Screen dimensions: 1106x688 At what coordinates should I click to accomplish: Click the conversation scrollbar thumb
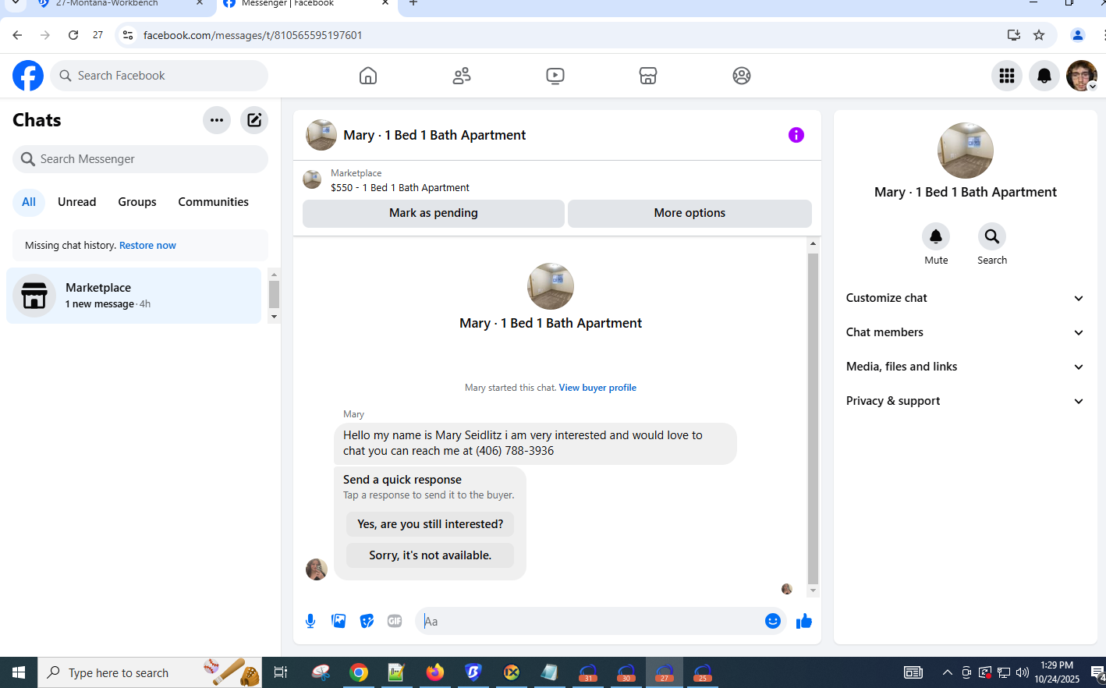pyautogui.click(x=813, y=418)
